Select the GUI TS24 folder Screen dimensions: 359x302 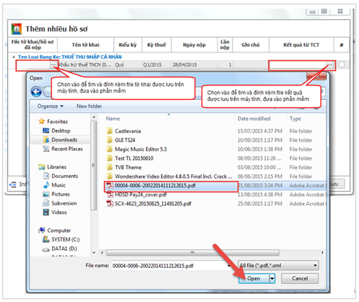125,140
